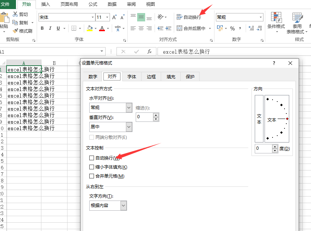Click the phonetic guide (wén) icon
The width and height of the screenshot is (311, 231).
click(x=118, y=28)
